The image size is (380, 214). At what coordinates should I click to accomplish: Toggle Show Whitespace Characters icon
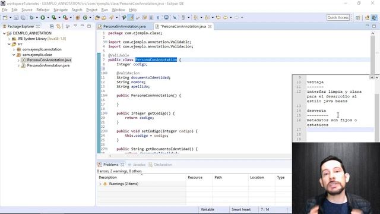158,17
